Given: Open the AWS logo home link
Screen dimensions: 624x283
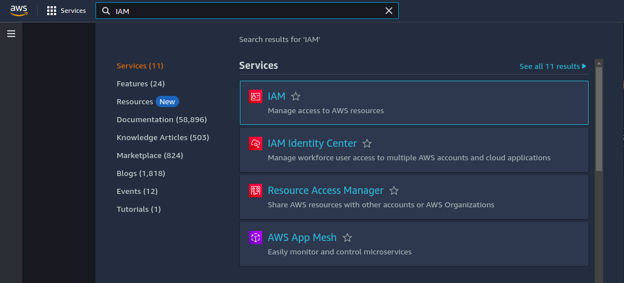Looking at the screenshot, I should pyautogui.click(x=19, y=11).
